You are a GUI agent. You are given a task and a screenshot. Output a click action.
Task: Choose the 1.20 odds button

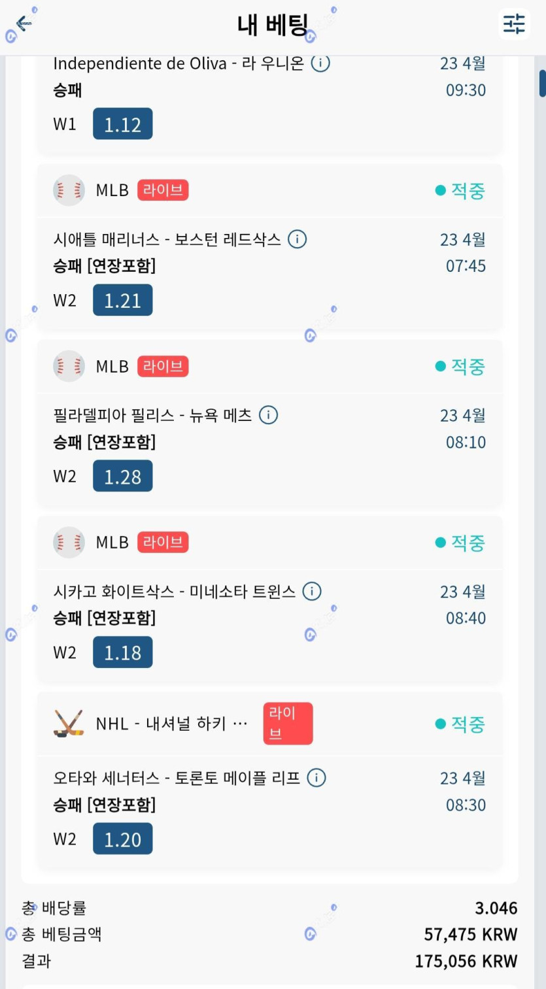coord(122,839)
